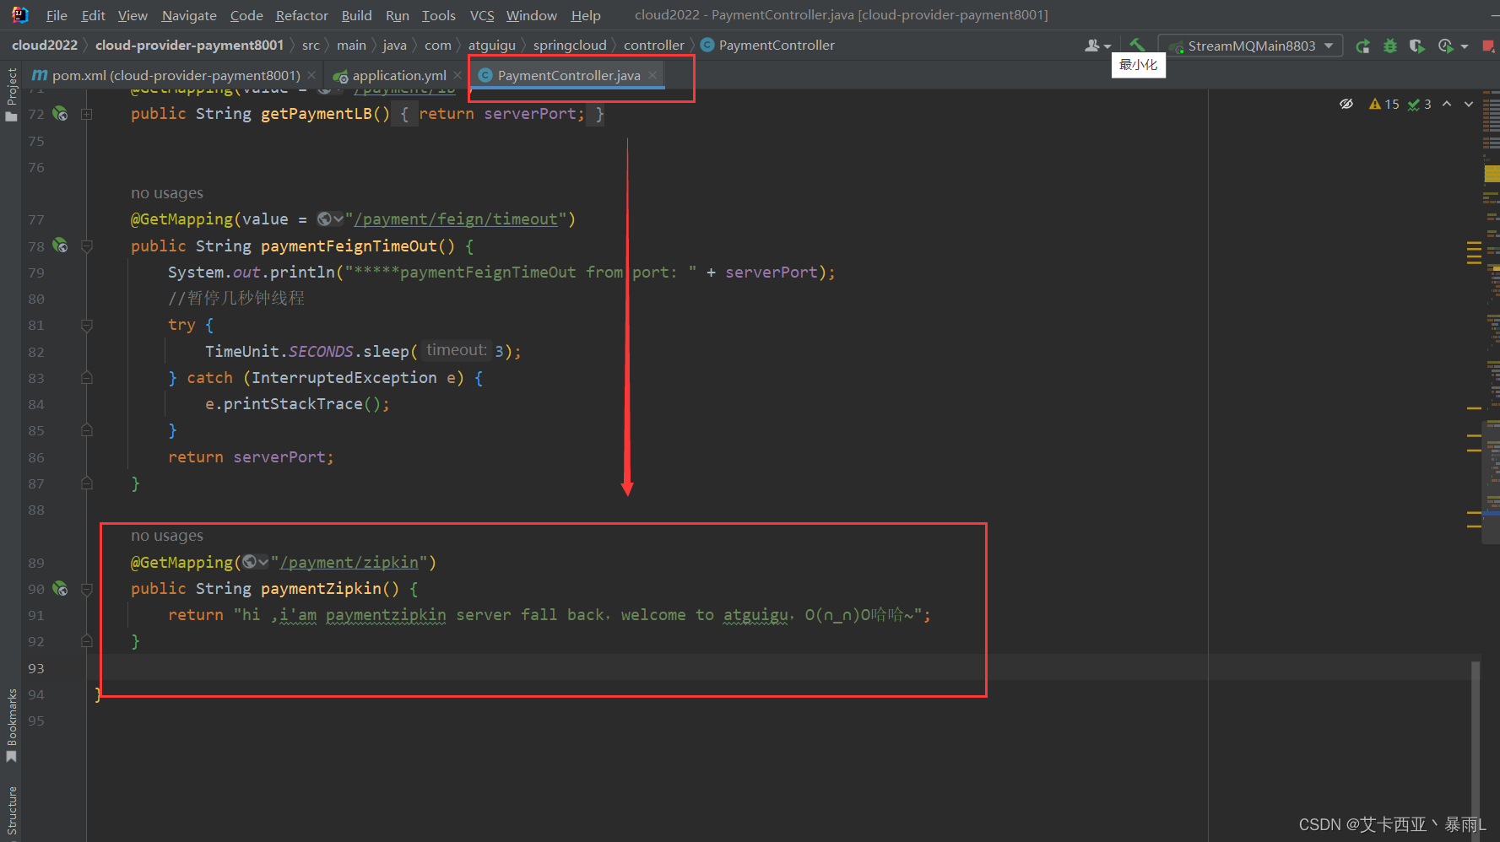The height and width of the screenshot is (842, 1500).
Task: Click the endpoint gutter icon on line 72
Action: coord(60,113)
